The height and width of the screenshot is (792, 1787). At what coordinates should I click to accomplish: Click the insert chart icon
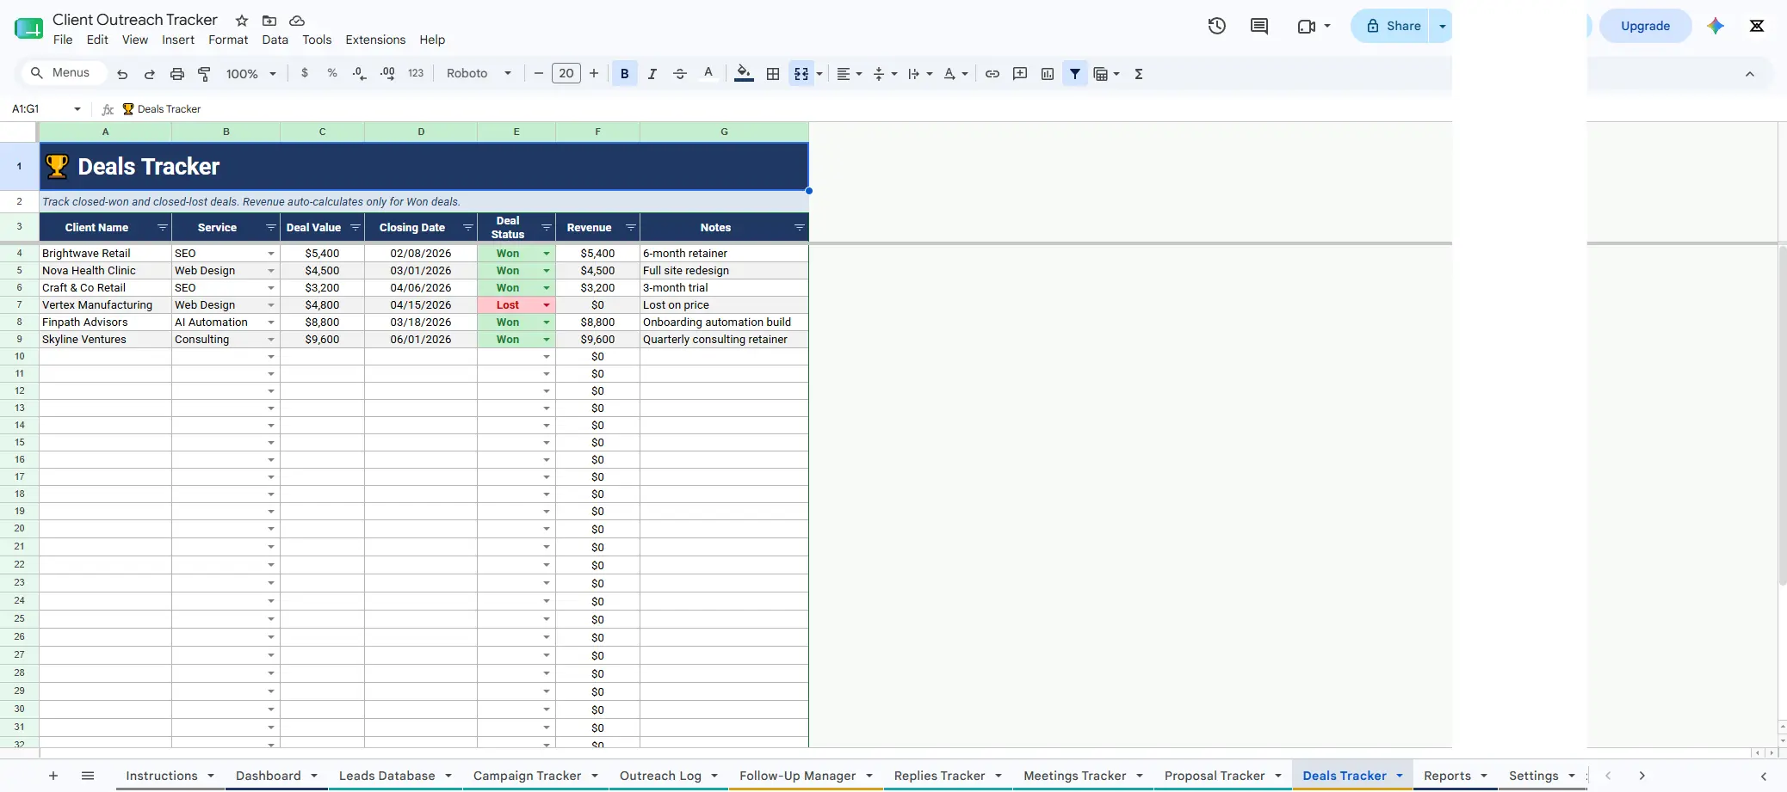tap(1048, 74)
